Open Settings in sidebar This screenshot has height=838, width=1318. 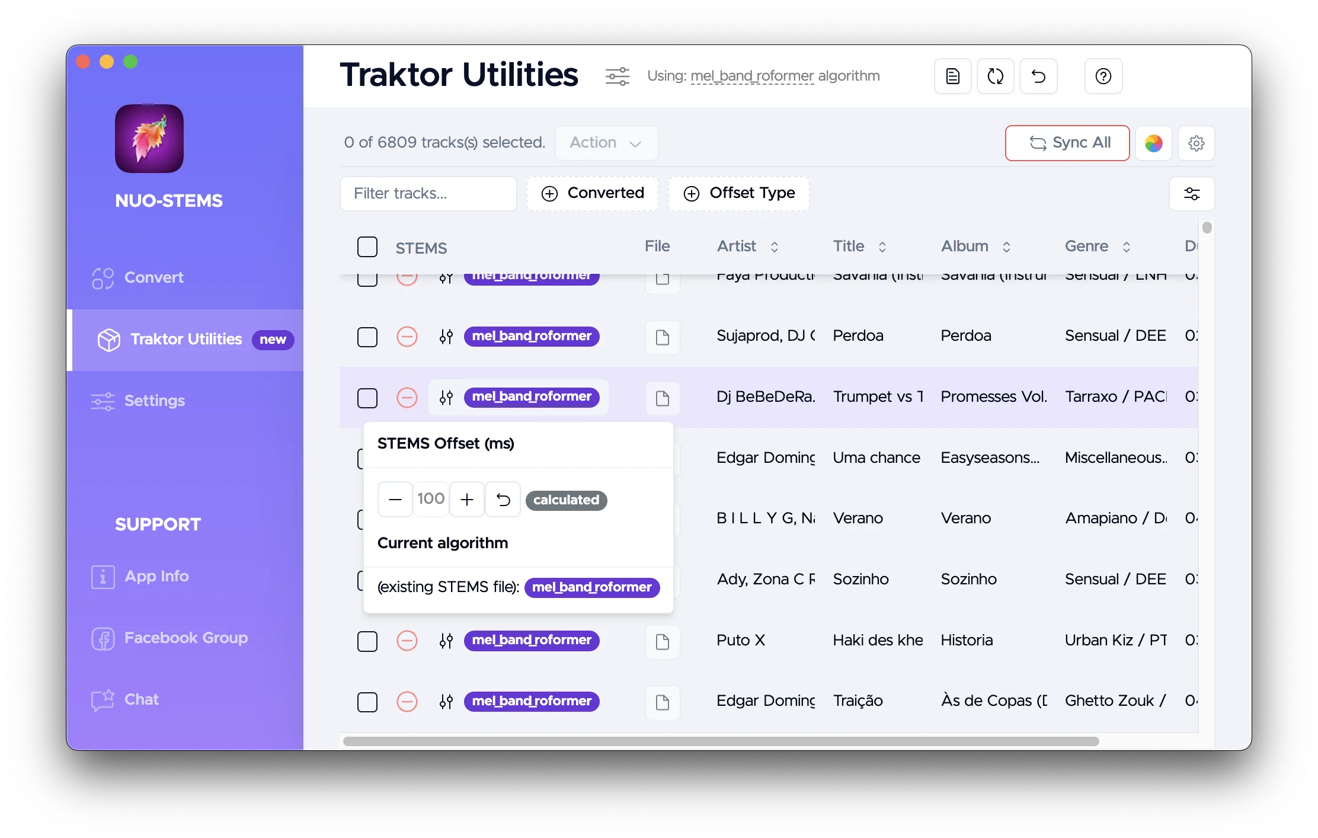coord(185,401)
